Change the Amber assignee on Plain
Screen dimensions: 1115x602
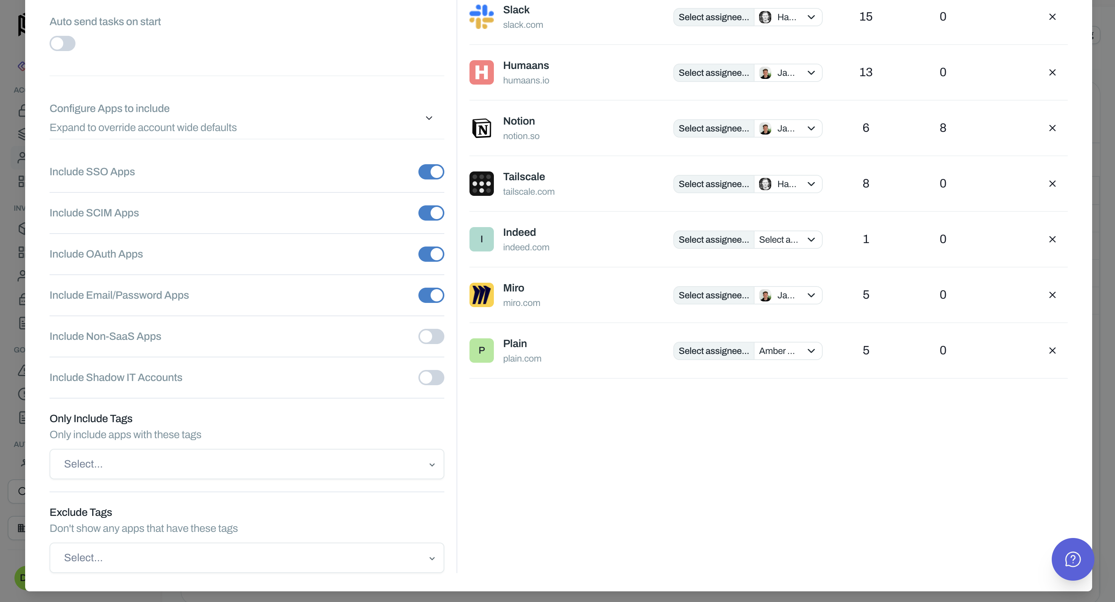tap(788, 351)
